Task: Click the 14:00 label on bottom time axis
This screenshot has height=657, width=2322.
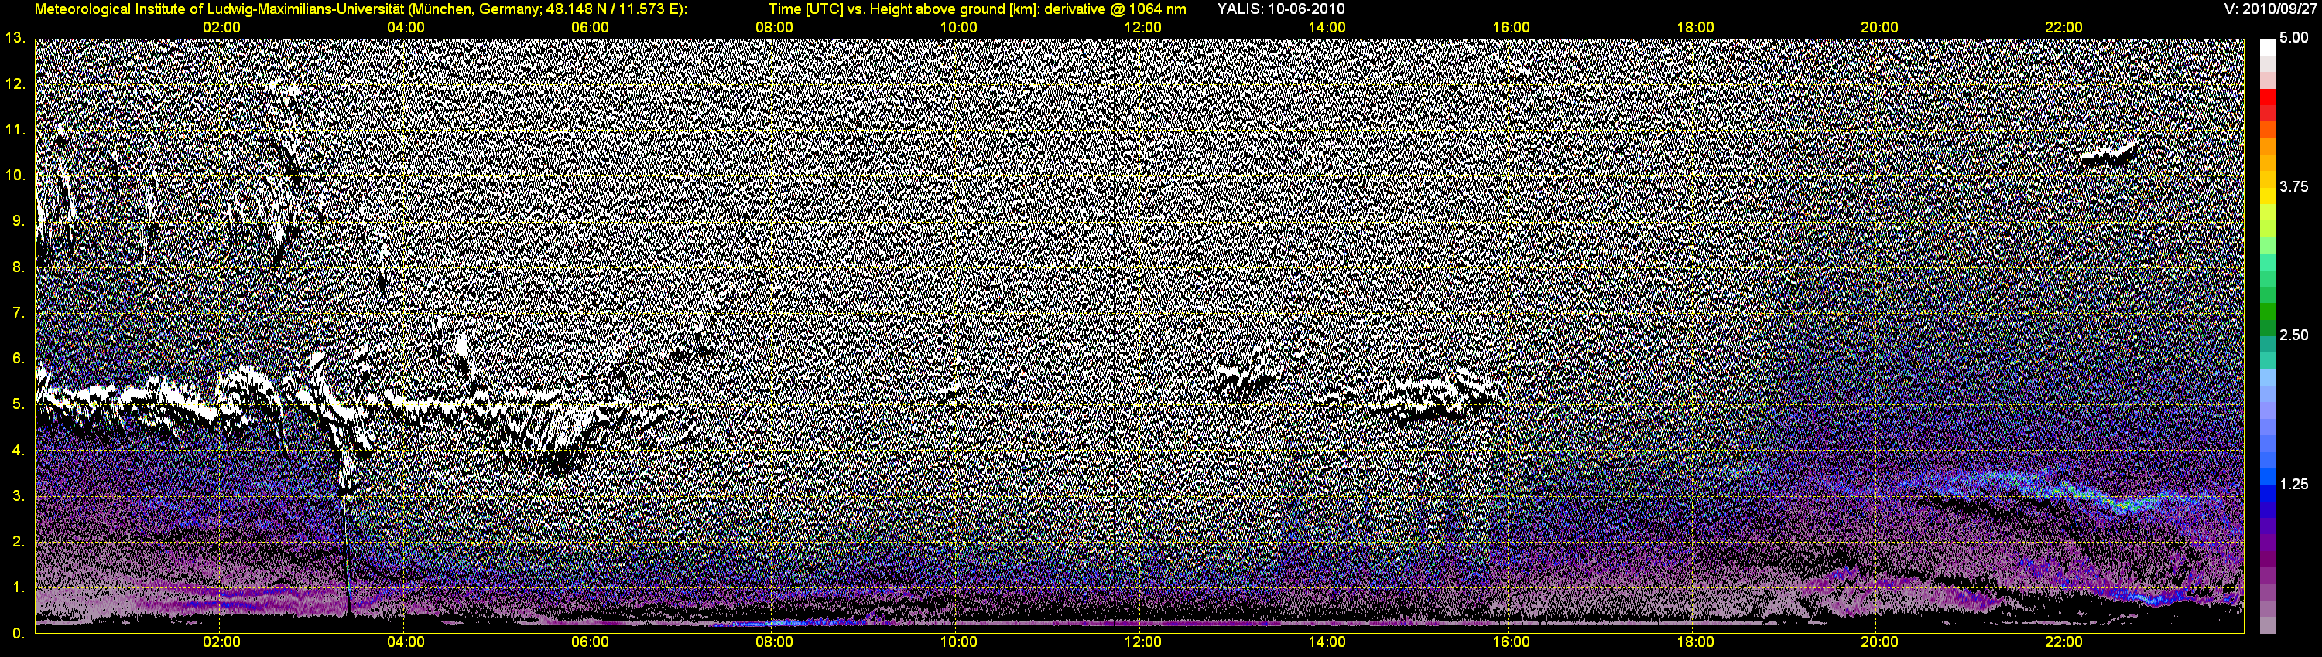Action: point(1327,642)
